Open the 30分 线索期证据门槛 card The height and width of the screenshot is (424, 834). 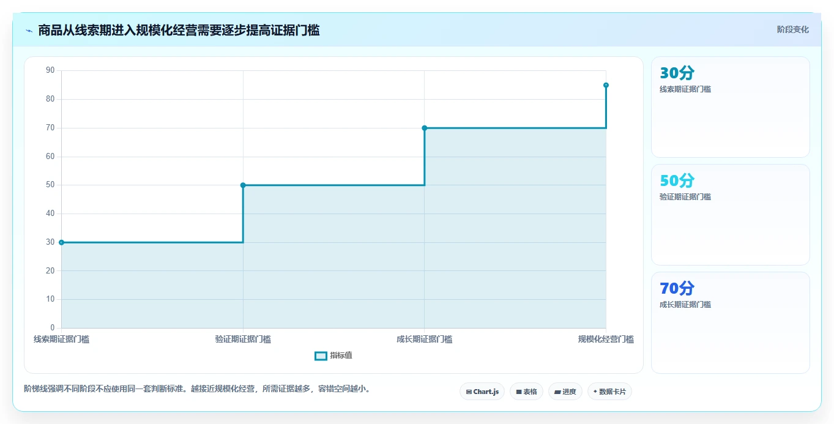coord(731,107)
